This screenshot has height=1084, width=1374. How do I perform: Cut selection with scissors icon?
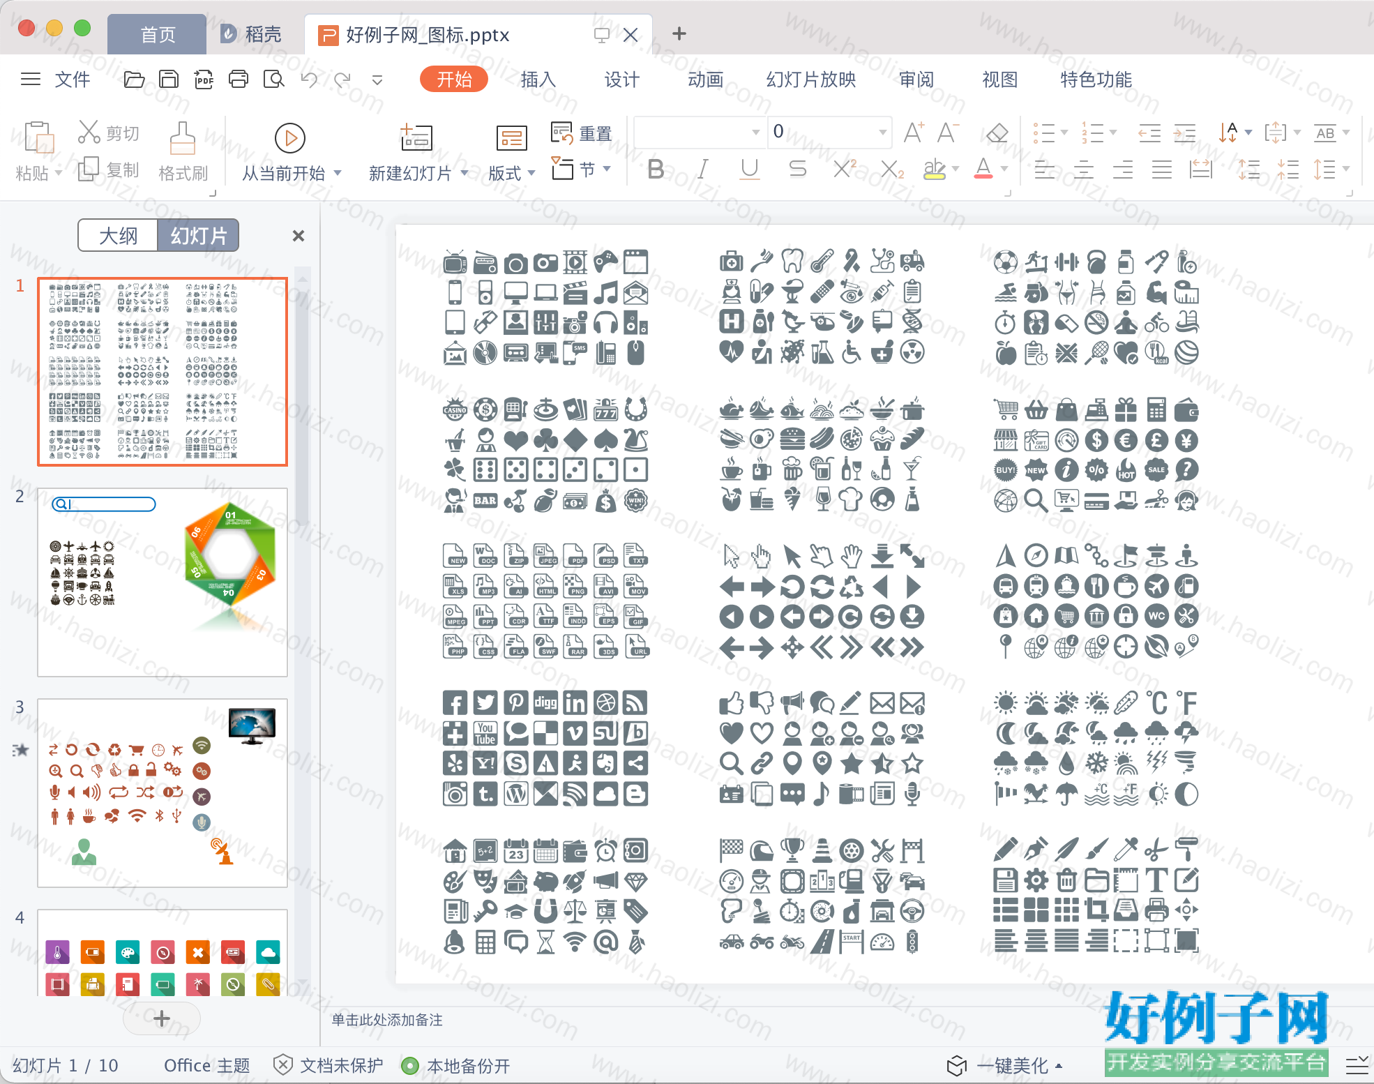click(89, 132)
